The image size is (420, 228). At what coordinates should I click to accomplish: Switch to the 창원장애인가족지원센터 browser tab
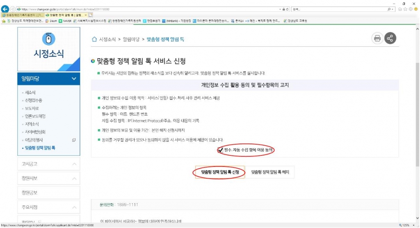(23, 15)
